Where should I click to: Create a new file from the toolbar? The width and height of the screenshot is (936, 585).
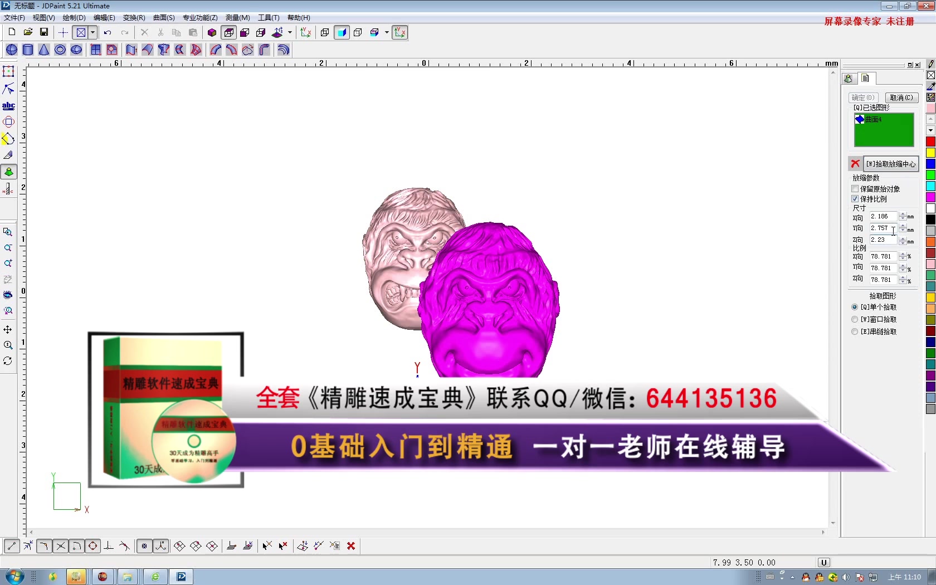[12, 32]
